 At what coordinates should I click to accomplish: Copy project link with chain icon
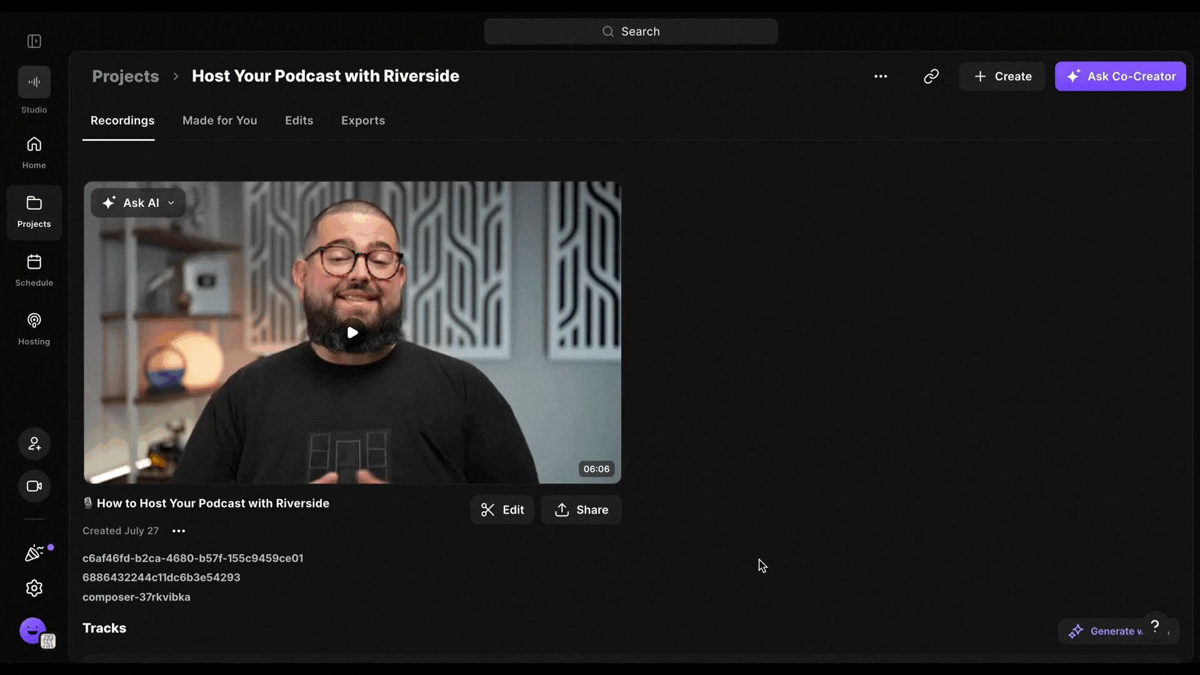click(931, 76)
